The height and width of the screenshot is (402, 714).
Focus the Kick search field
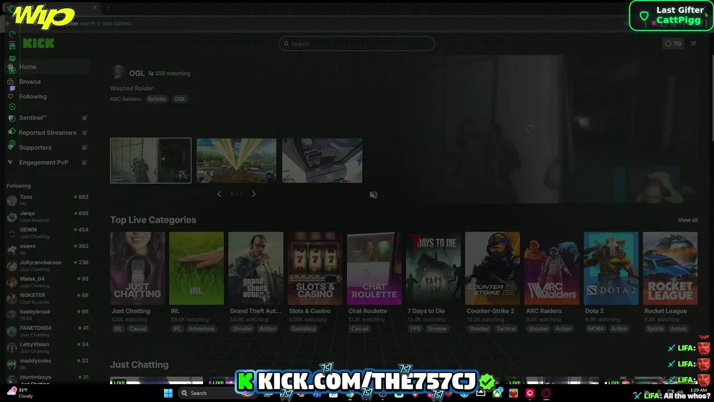[357, 44]
